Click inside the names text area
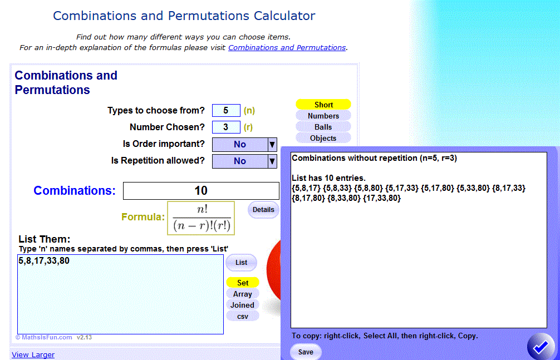The width and height of the screenshot is (560, 360). [120, 289]
